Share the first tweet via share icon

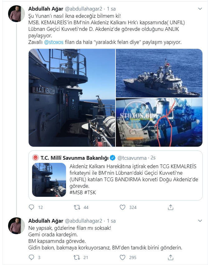tap(171, 207)
